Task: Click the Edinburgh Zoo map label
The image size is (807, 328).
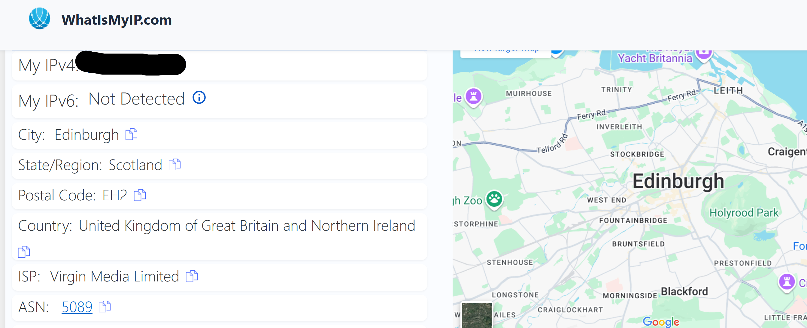Action: (x=467, y=201)
